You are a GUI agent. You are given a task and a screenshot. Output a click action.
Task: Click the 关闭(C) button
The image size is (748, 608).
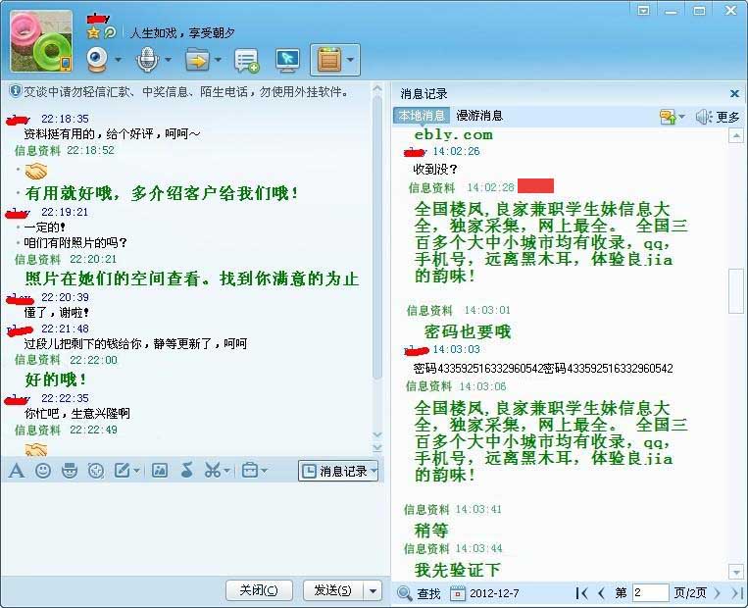click(x=259, y=590)
